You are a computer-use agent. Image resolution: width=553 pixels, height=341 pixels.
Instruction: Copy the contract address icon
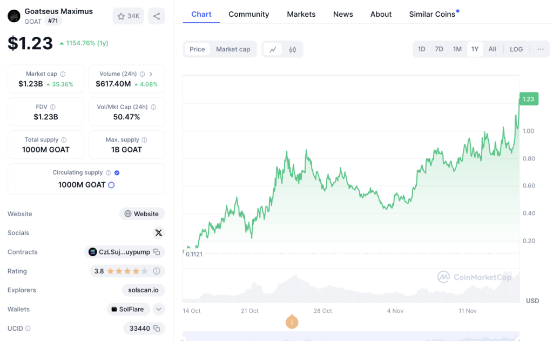pos(157,252)
